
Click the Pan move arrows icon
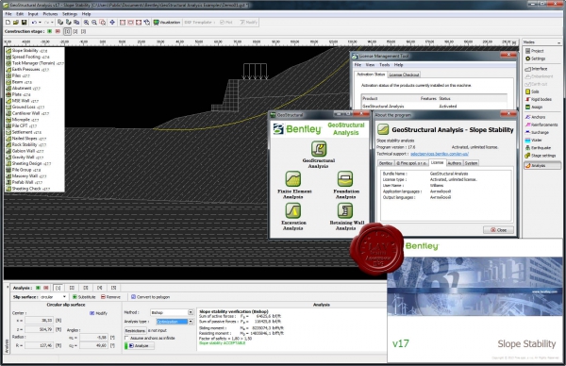(x=112, y=23)
